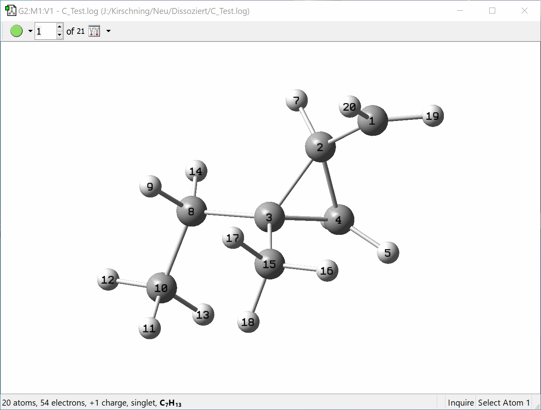Click the frame number input field
Viewport: 541px width, 410px height.
pyautogui.click(x=45, y=31)
